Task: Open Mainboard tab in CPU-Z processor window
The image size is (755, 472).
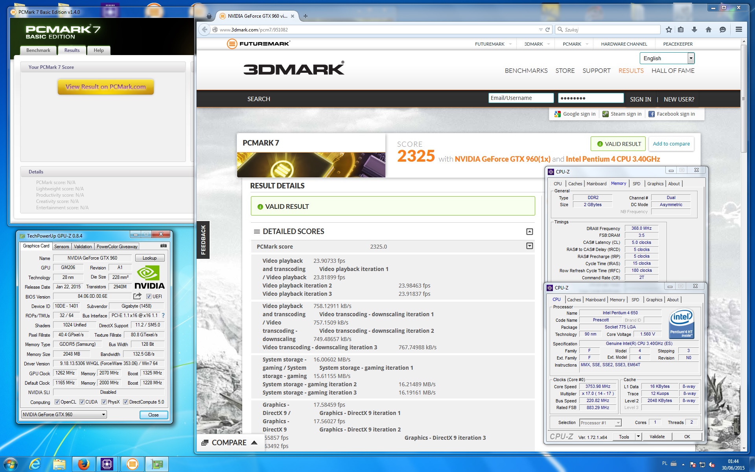Action: tap(595, 300)
